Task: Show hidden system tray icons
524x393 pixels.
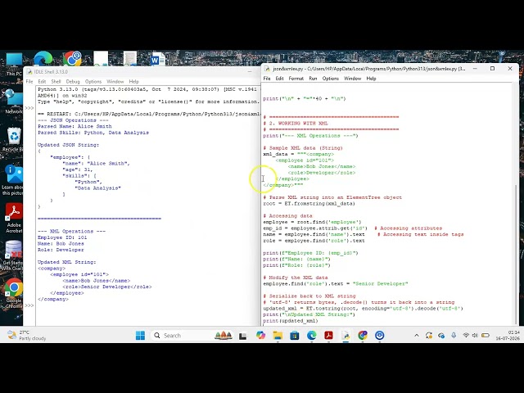Action: coord(417,335)
